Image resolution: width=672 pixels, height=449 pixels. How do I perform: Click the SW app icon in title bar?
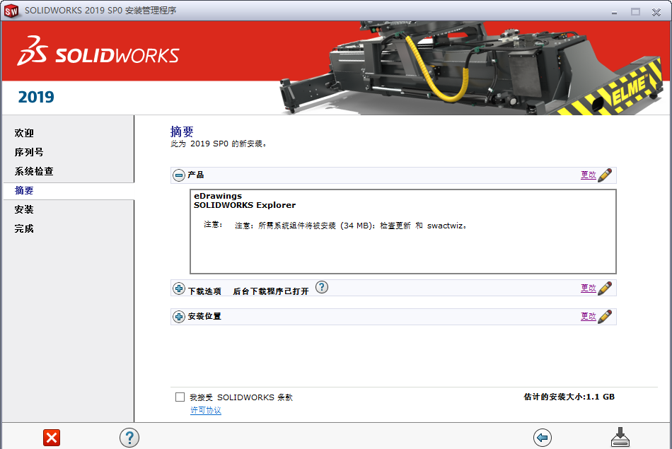(x=11, y=11)
